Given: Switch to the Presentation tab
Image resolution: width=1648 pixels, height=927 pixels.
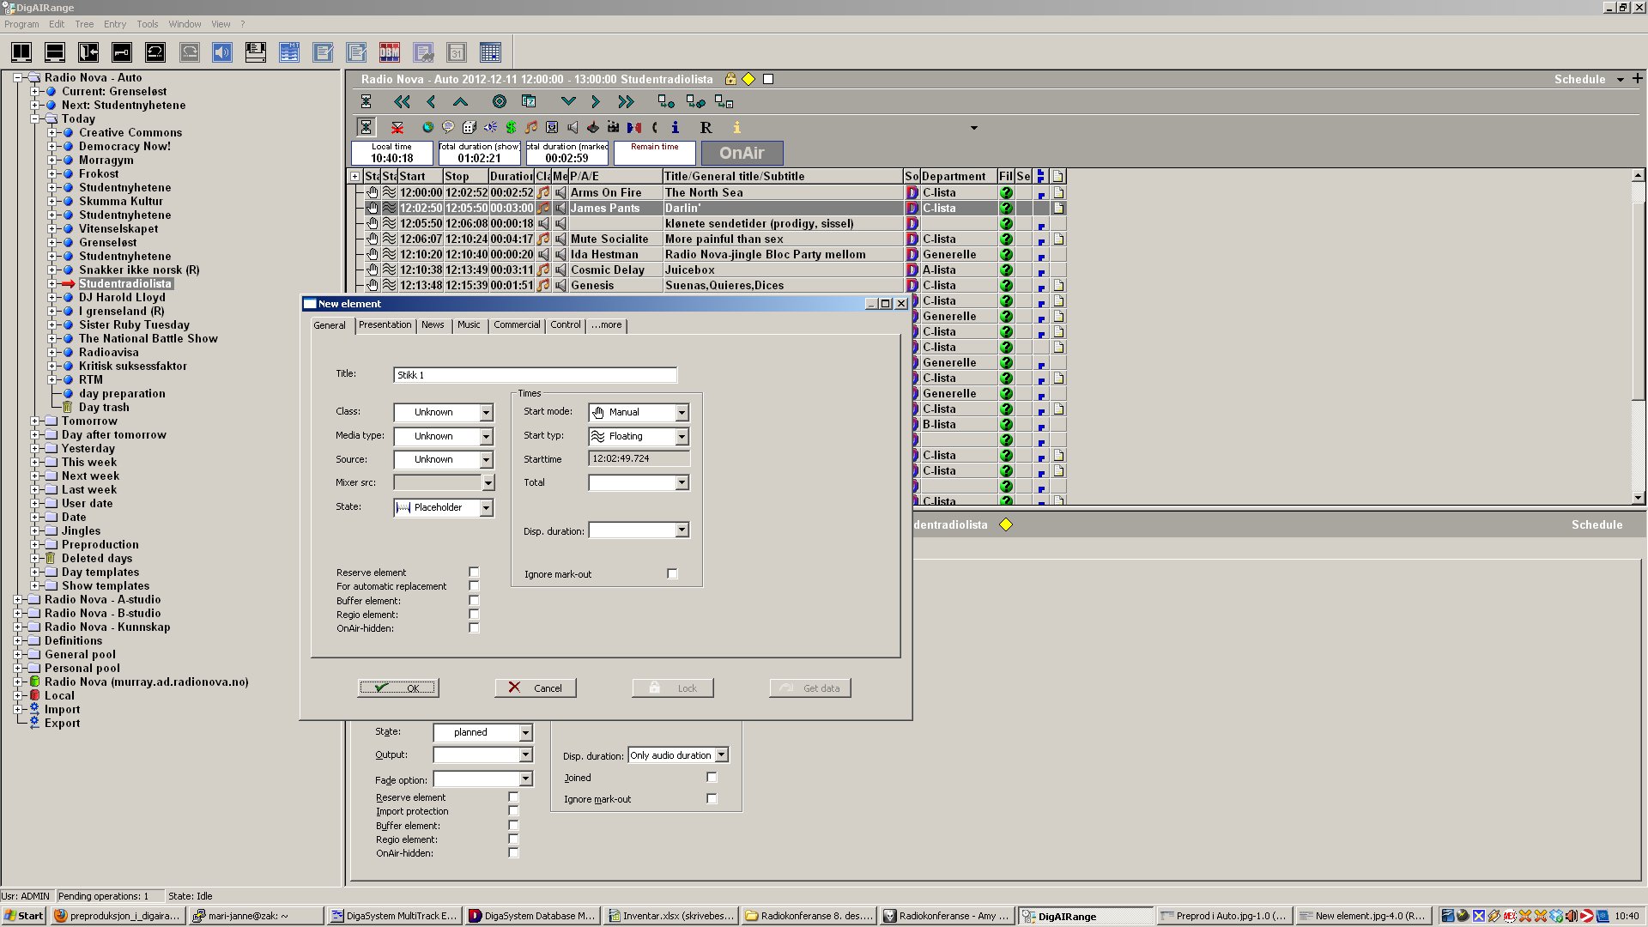Looking at the screenshot, I should click(385, 325).
